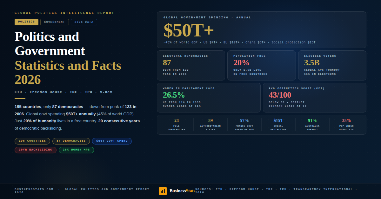Select the $50T GOVT SPEND badge
Screen dimensions: 381x199
112,141
